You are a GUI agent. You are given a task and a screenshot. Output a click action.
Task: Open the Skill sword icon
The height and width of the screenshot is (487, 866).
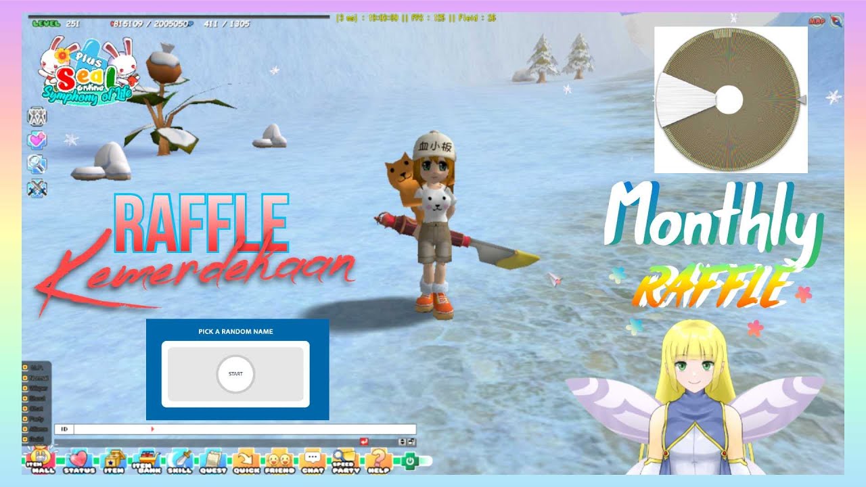[181, 460]
